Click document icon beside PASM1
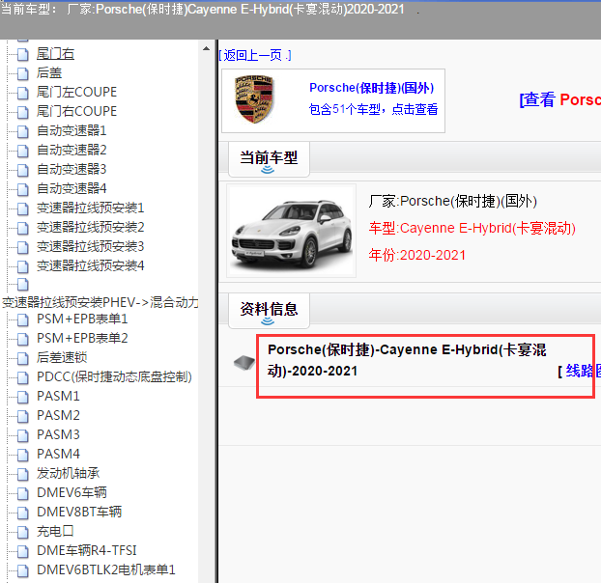Viewport: 601px width, 583px height. point(23,397)
